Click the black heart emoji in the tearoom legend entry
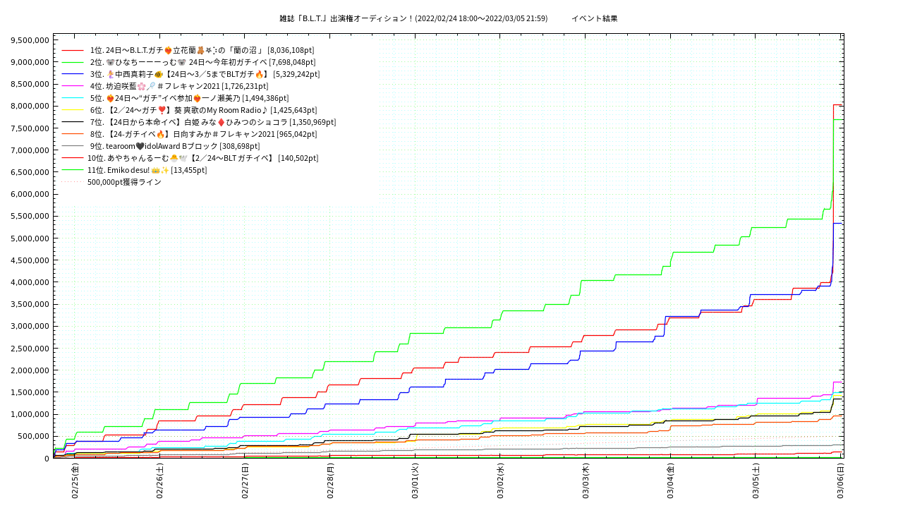The height and width of the screenshot is (508, 903). coord(140,146)
